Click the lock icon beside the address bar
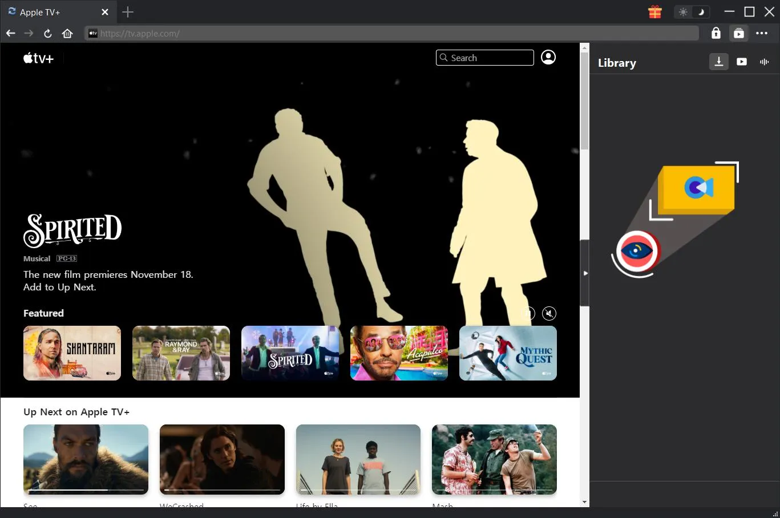780x518 pixels. point(716,33)
